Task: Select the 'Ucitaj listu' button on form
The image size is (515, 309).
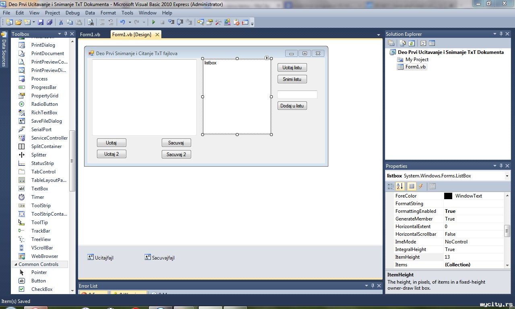Action: (292, 68)
